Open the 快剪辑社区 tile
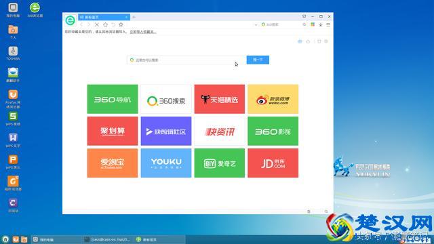The width and height of the screenshot is (434, 244). 166,131
